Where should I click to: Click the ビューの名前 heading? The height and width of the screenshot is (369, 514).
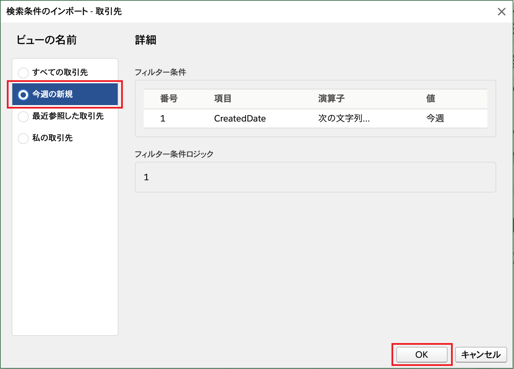click(47, 40)
